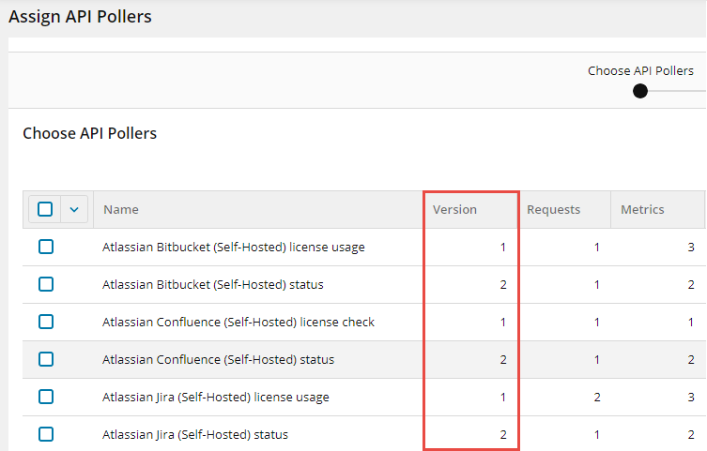This screenshot has height=451, width=707.
Task: Toggle Atlassian Confluence (Self-Hosted) status checkbox
Action: click(x=45, y=359)
